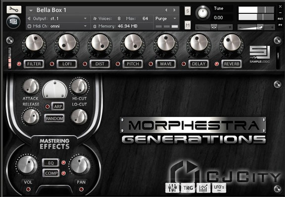The image size is (285, 197).
Task: Open the Purge dropdown menu
Action: pyautogui.click(x=166, y=18)
